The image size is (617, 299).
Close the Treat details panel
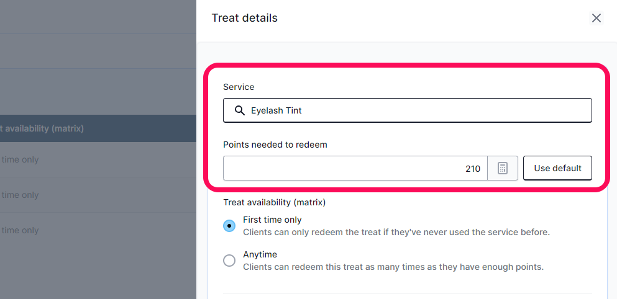click(596, 18)
